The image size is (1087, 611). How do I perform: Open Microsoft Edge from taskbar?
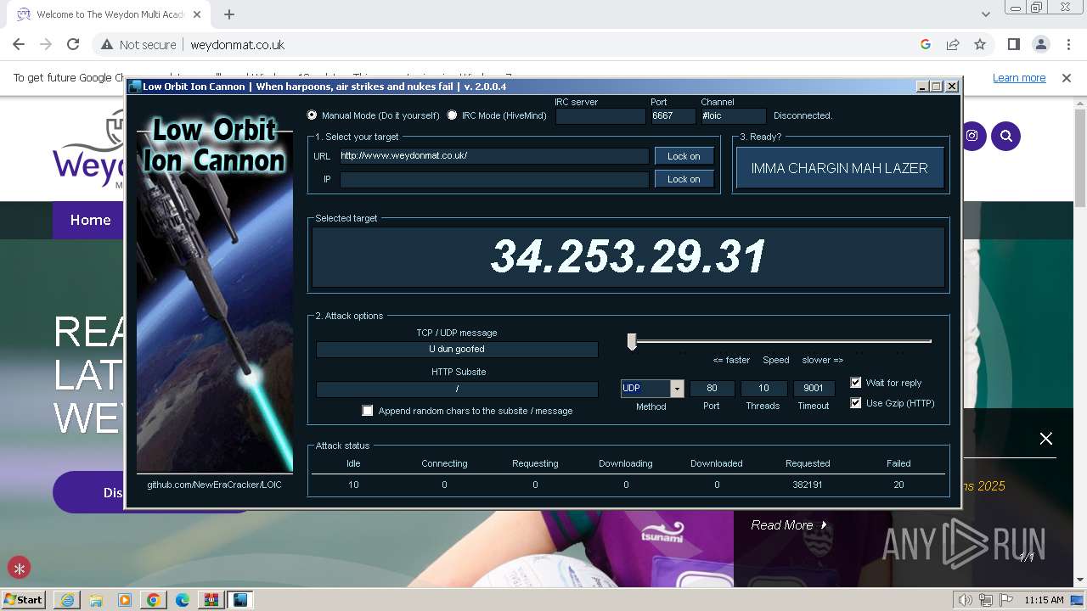(x=182, y=600)
